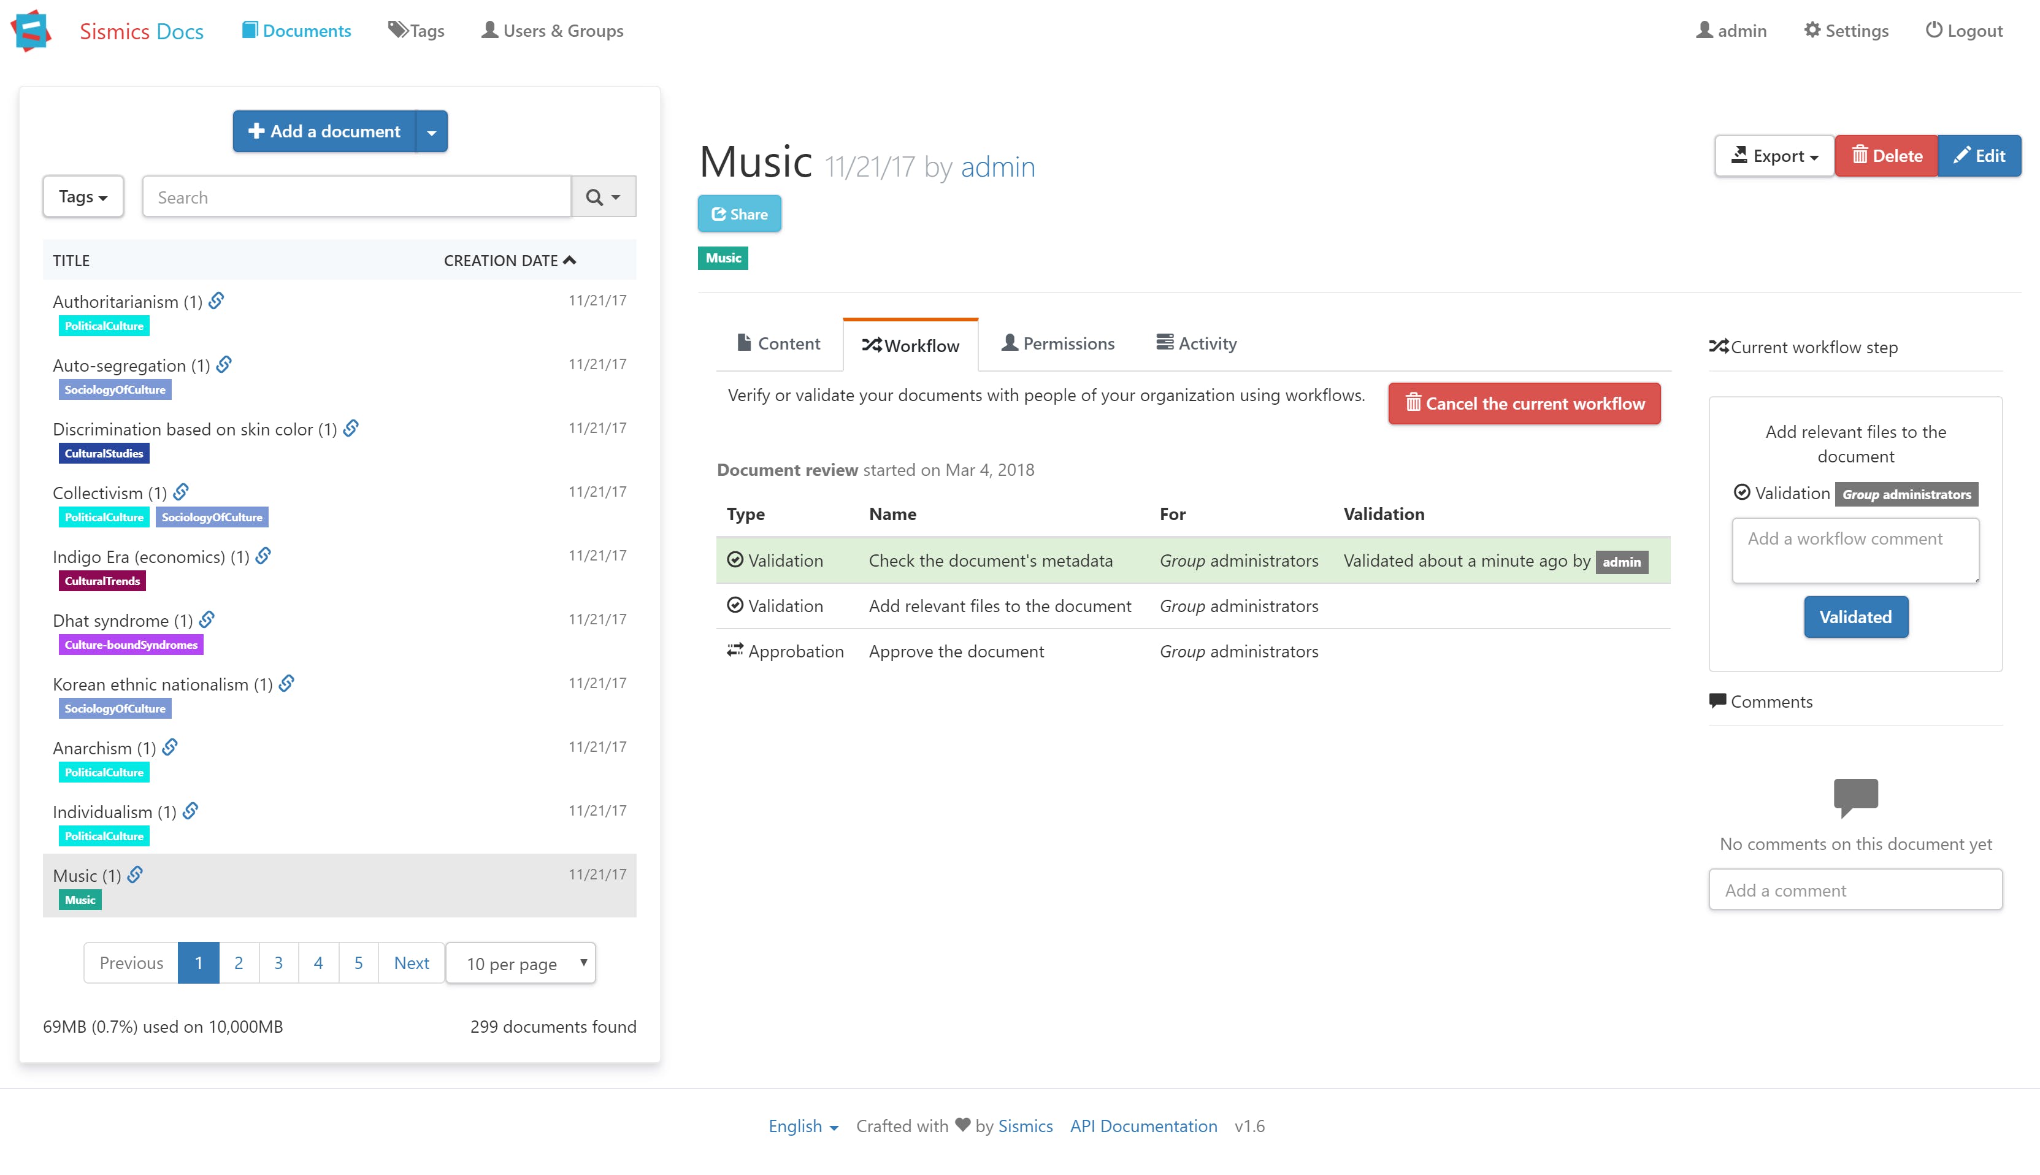This screenshot has height=1175, width=2040.
Task: Open the 10 per page selector
Action: point(521,963)
